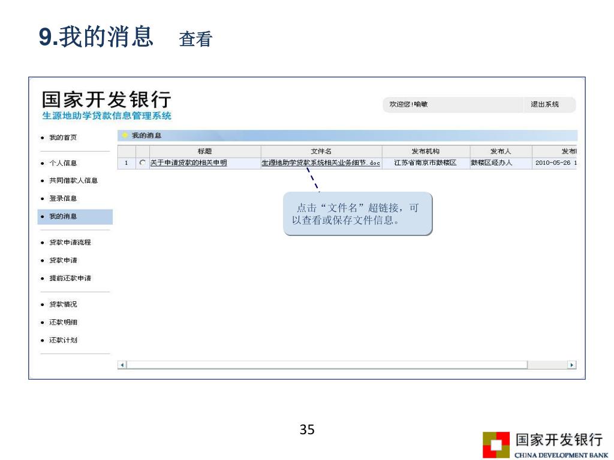Open 还款明细 menu item

63,322
